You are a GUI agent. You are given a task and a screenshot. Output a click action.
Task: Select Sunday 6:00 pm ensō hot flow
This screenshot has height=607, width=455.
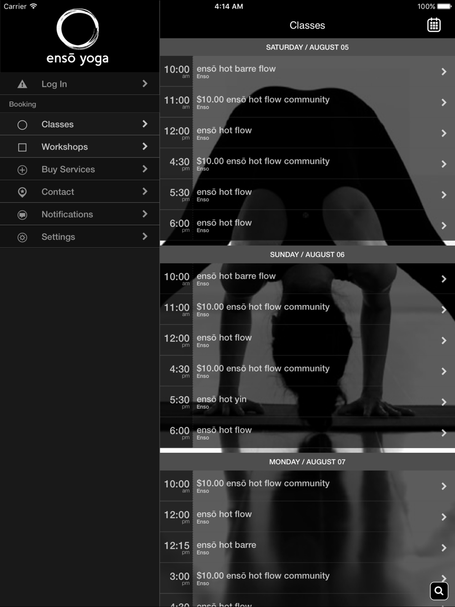click(x=307, y=433)
